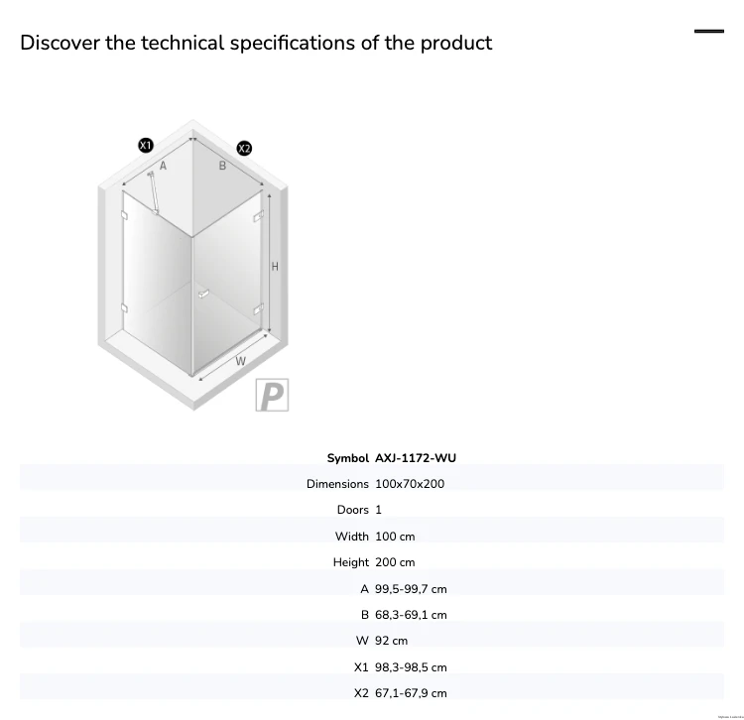The height and width of the screenshot is (720, 744).
Task: Click the X2 black circle marker
Action: pos(244,149)
